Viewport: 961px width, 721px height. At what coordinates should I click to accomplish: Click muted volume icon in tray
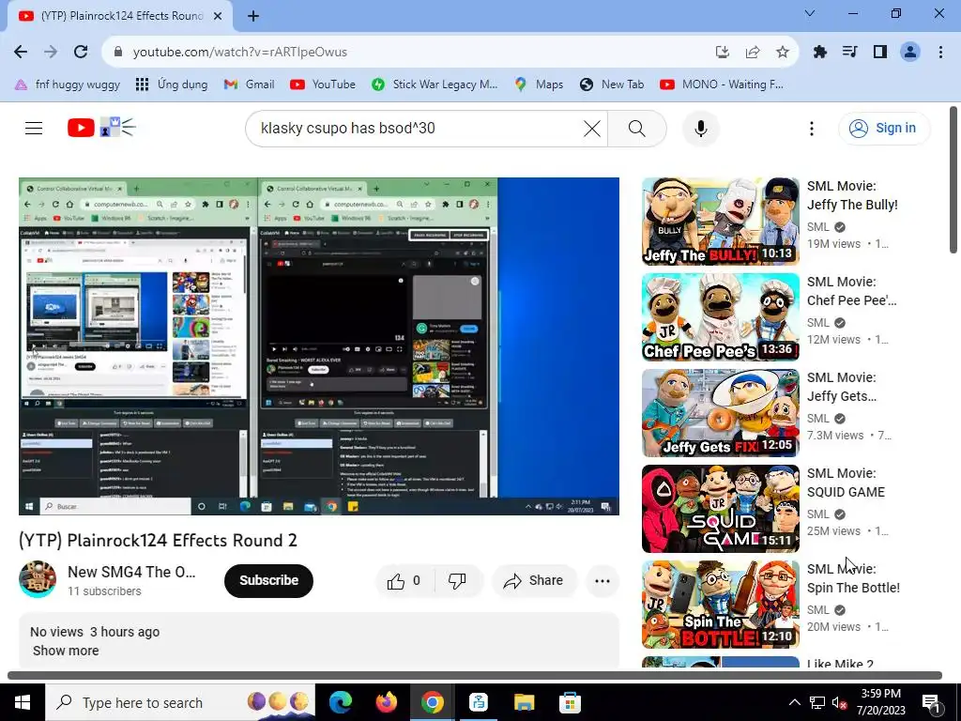tap(840, 702)
